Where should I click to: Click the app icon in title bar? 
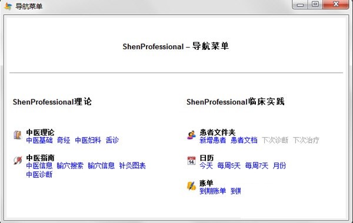(x=8, y=6)
